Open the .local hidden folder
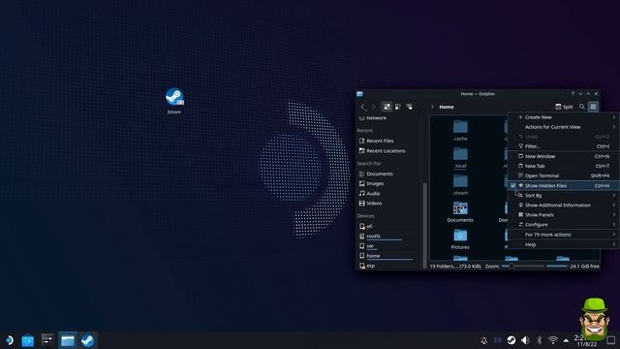Viewport: 620px width, 349px height. click(460, 157)
